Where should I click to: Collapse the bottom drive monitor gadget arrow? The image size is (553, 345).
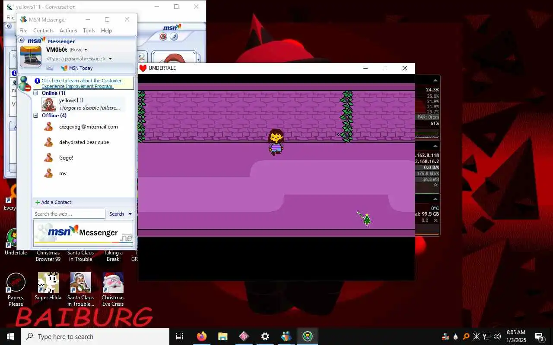coord(435,199)
